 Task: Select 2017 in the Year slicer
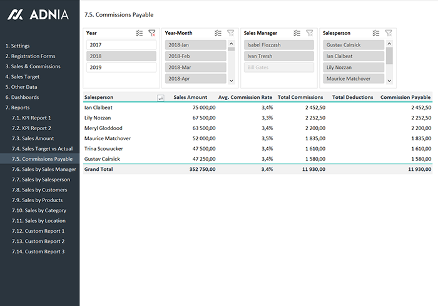click(x=121, y=45)
